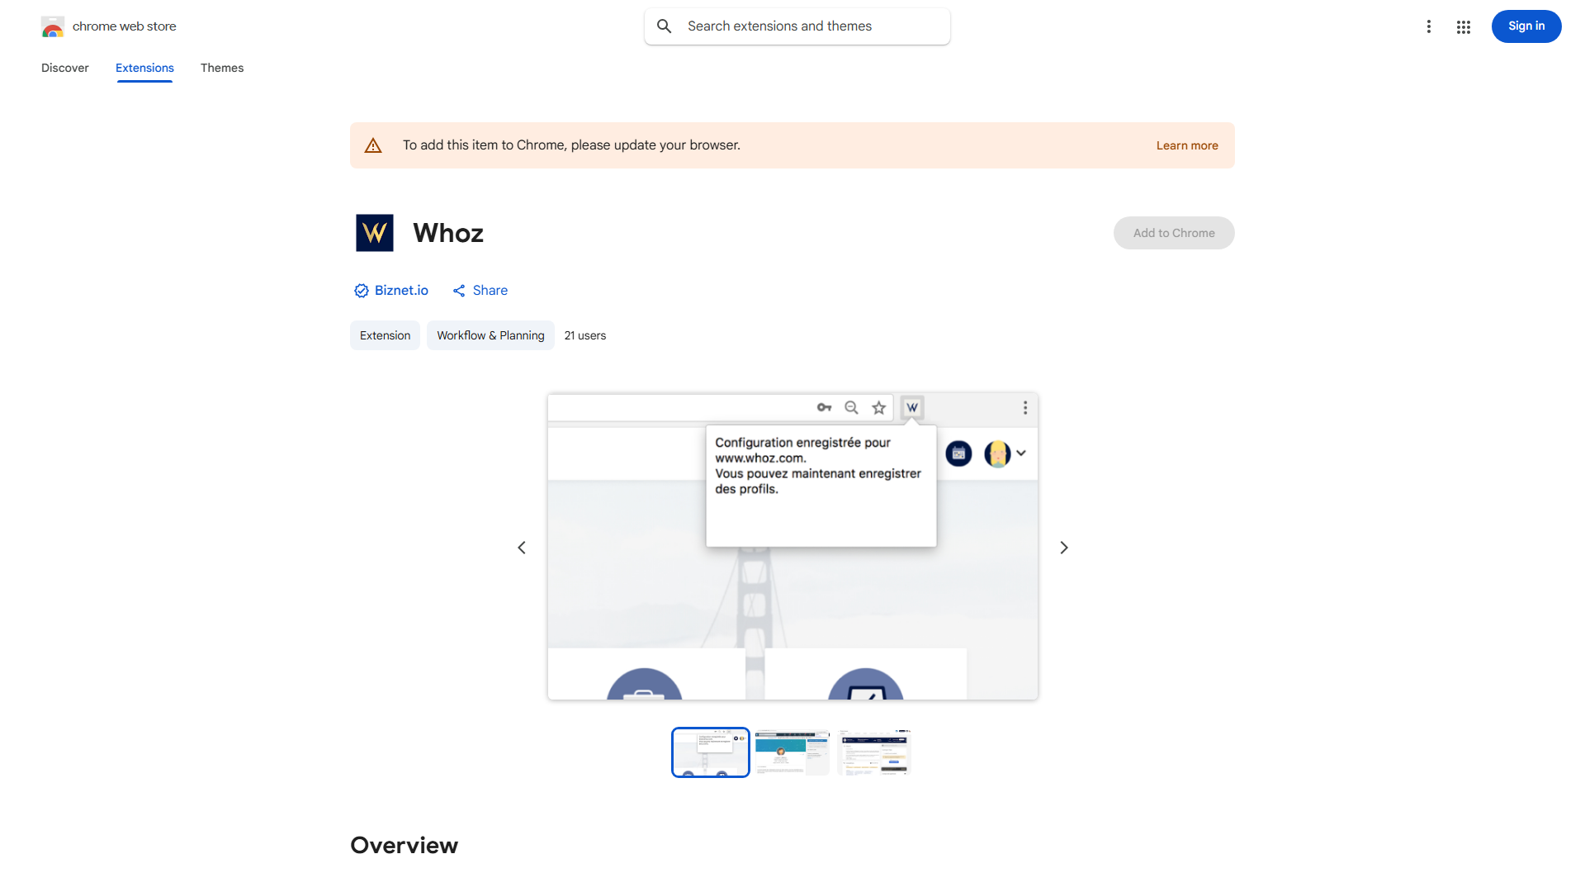Screen dimensions: 1585x892
Task: Open the search magnifier in the search bar
Action: pyautogui.click(x=664, y=26)
